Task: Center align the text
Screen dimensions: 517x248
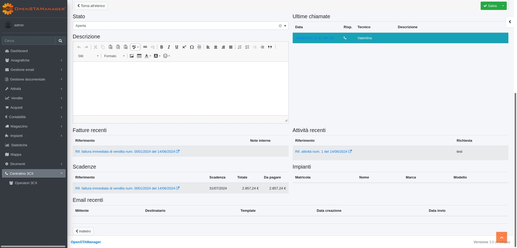Action: [x=216, y=47]
